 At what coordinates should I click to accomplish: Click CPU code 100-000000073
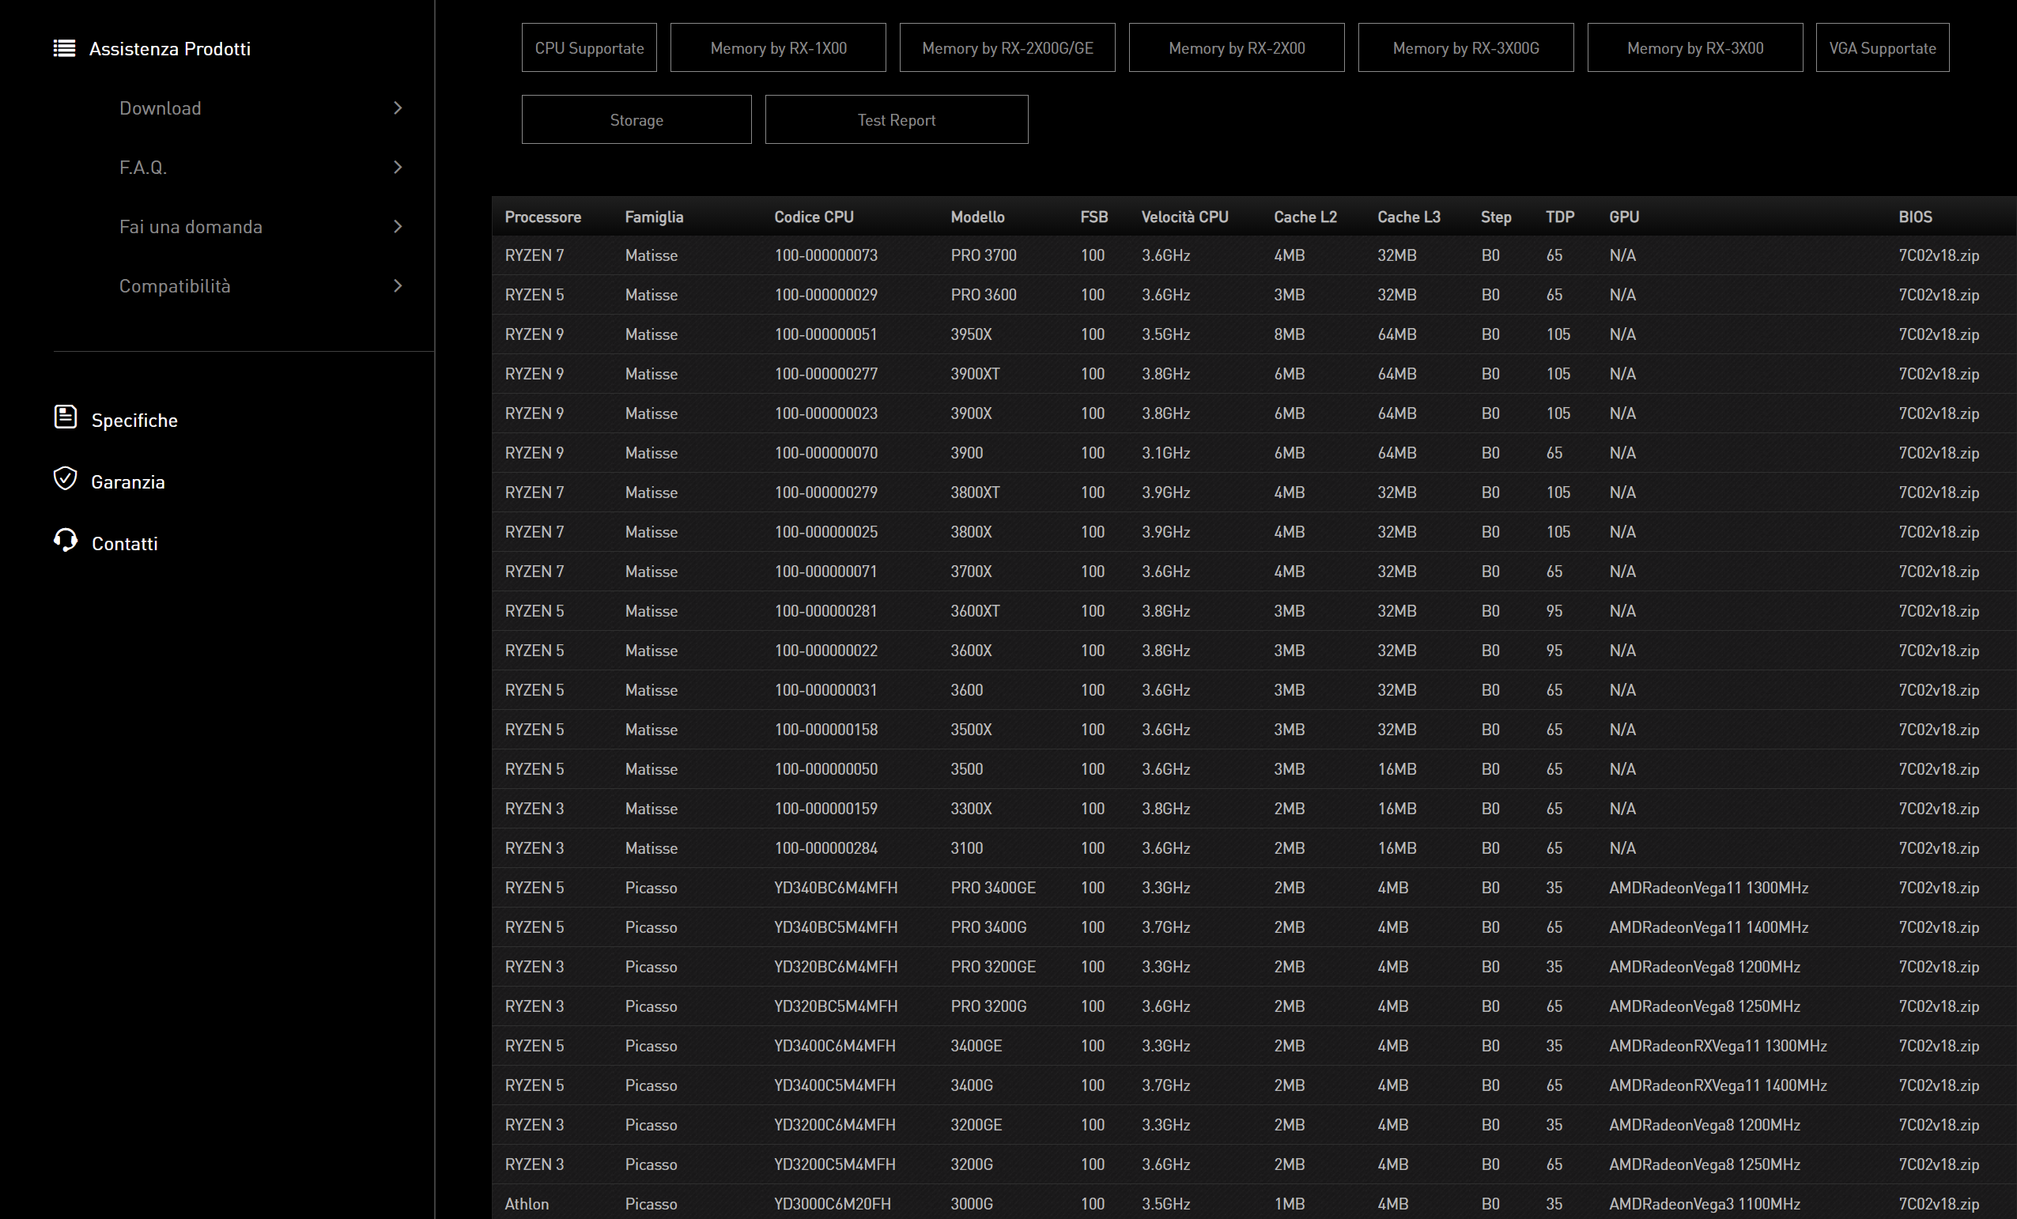pos(826,255)
